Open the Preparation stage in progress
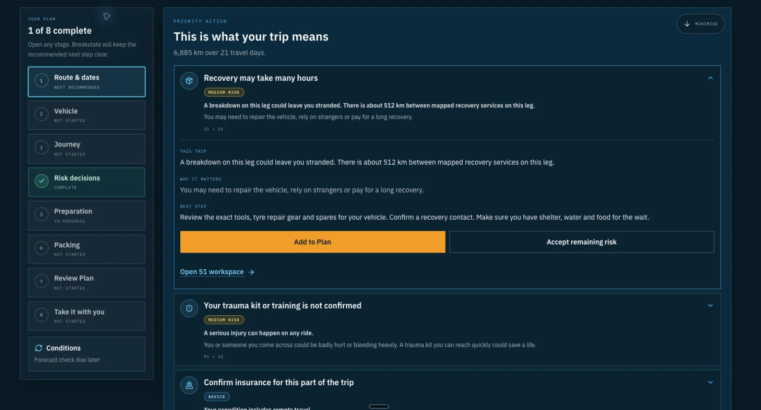The height and width of the screenshot is (410, 761). (x=87, y=215)
